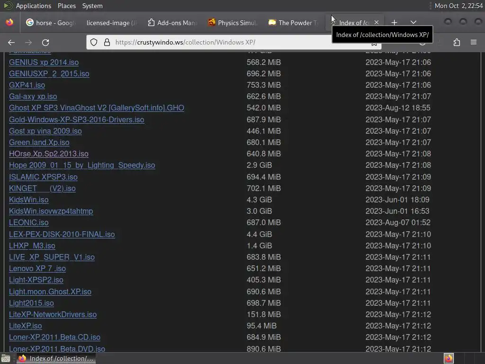
Task: Open HOrse.Xp.Sp2.2013.iso link
Action: 49,154
